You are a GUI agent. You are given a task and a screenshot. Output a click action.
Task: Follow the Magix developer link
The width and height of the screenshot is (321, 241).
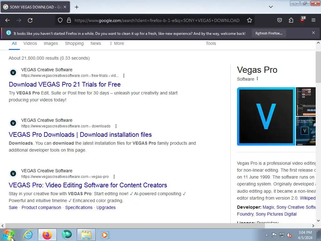[268, 207]
